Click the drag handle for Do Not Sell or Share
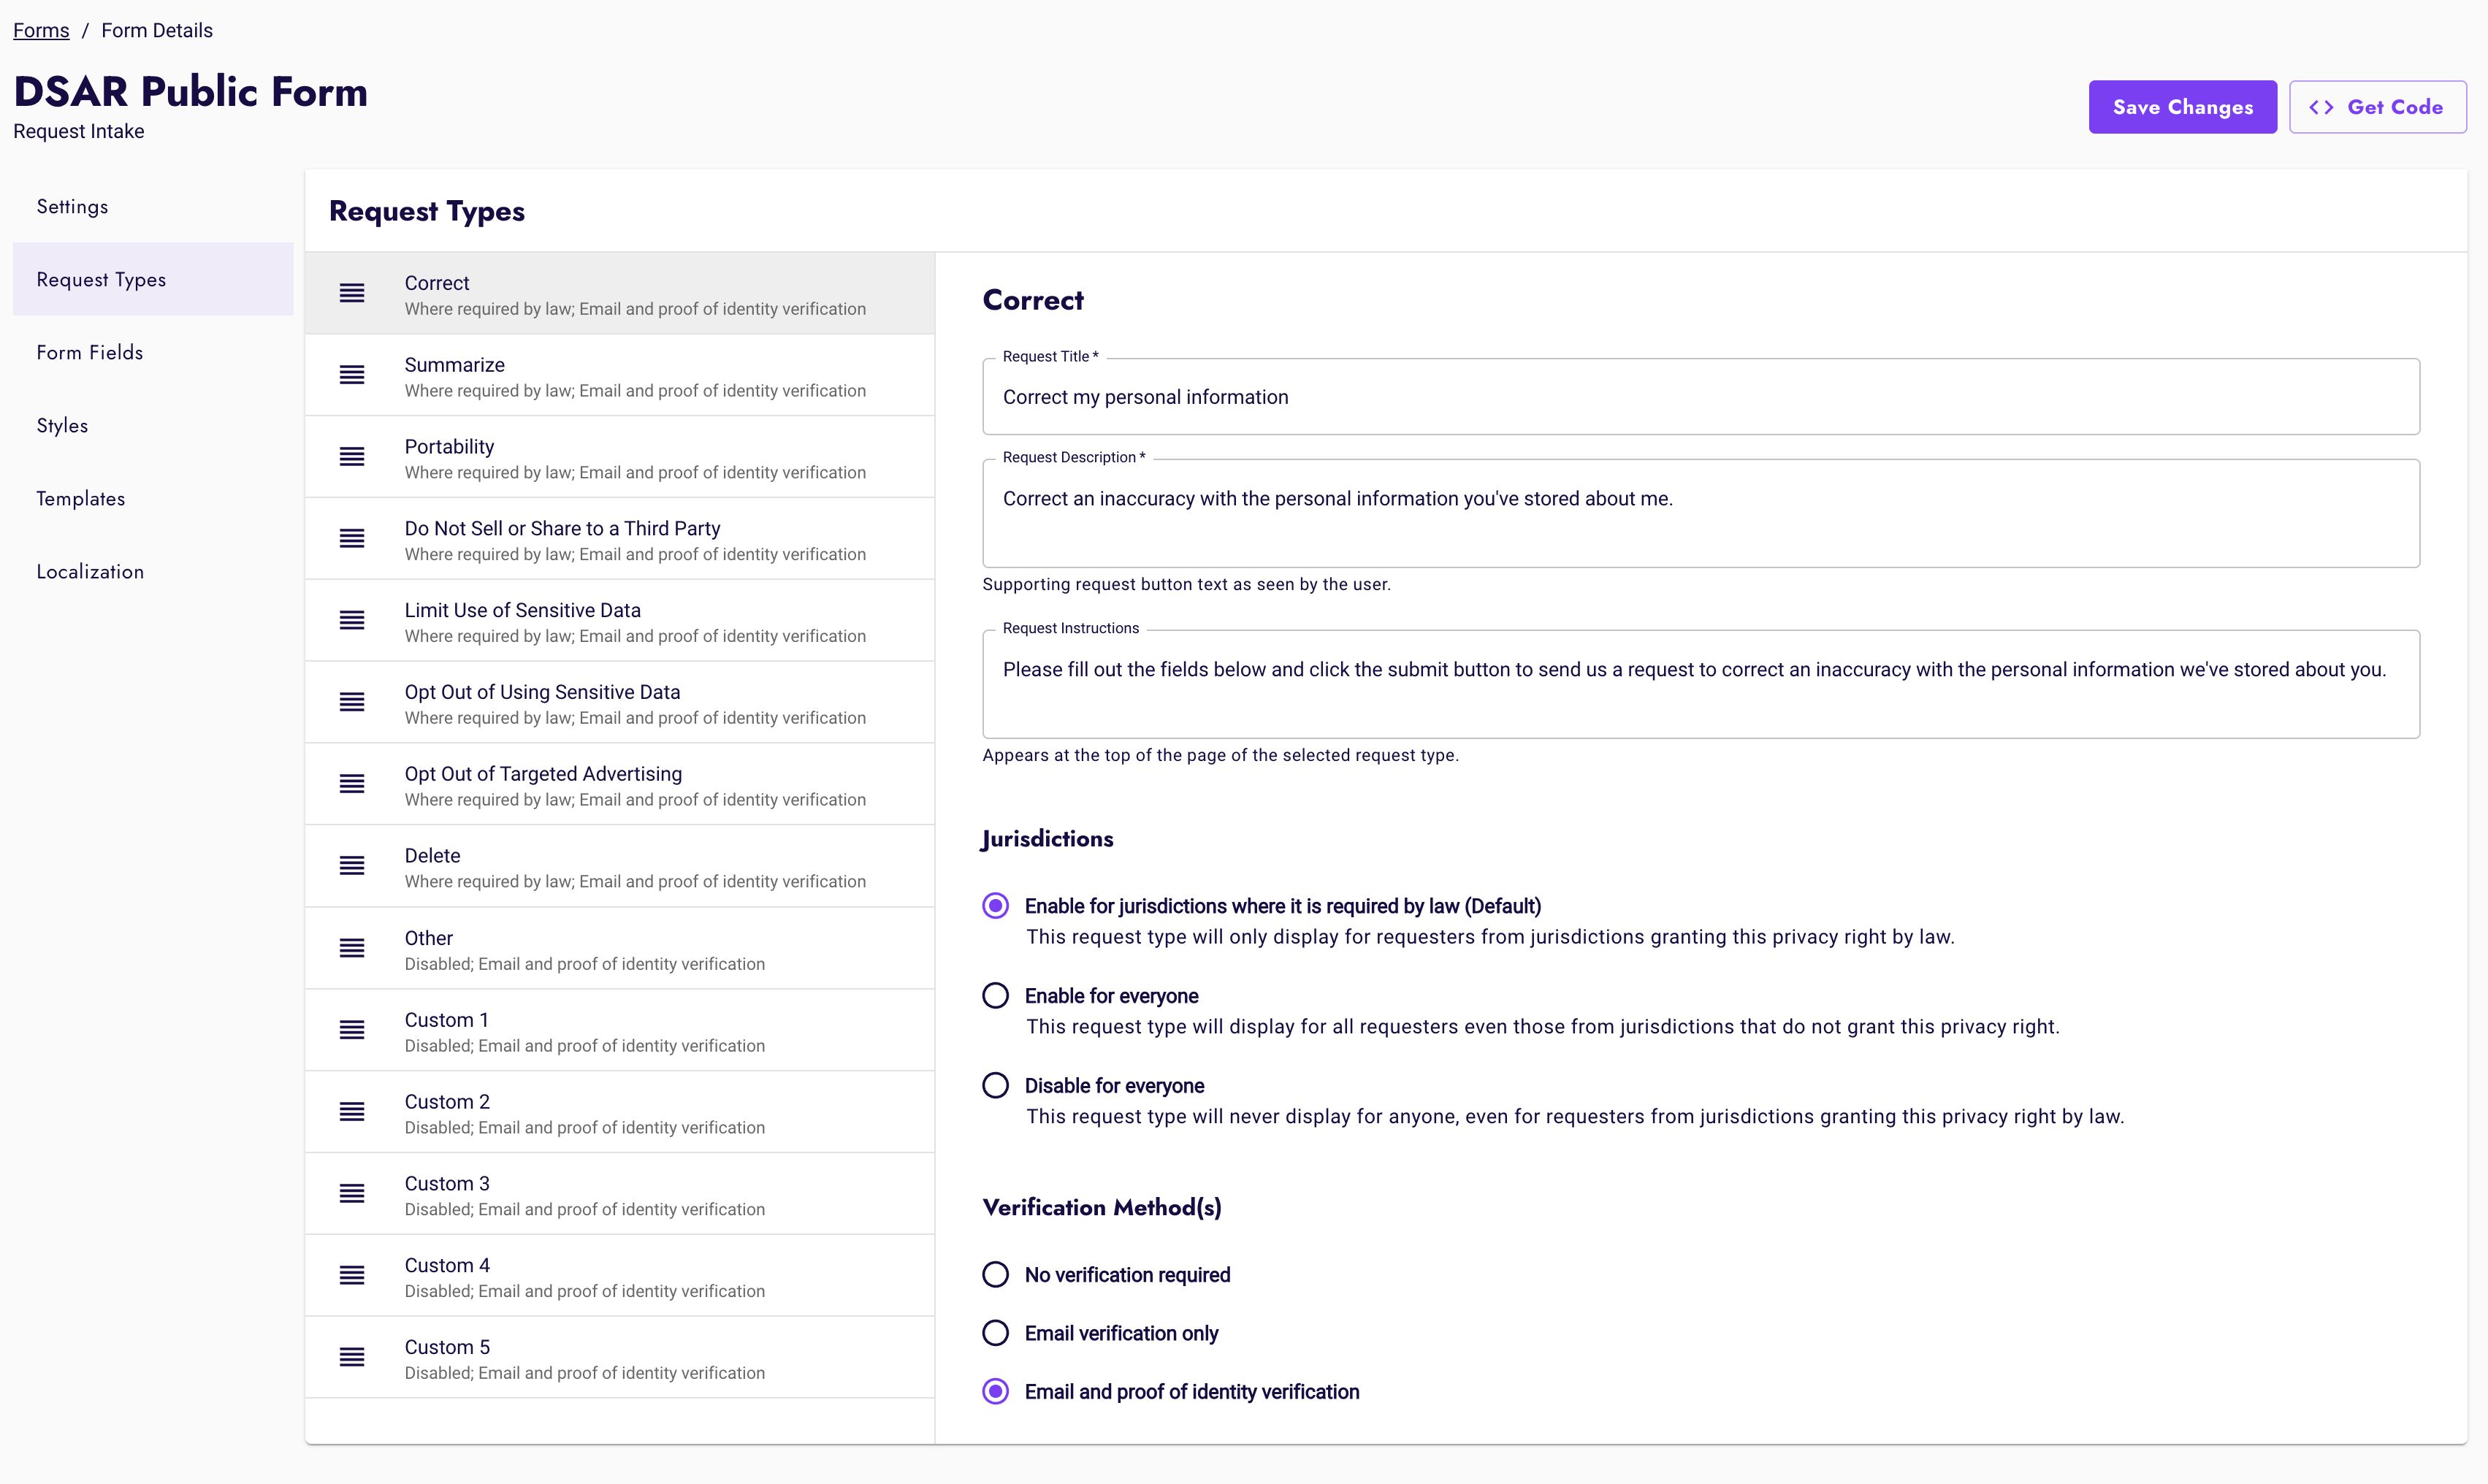Image resolution: width=2488 pixels, height=1484 pixels. pyautogui.click(x=352, y=539)
